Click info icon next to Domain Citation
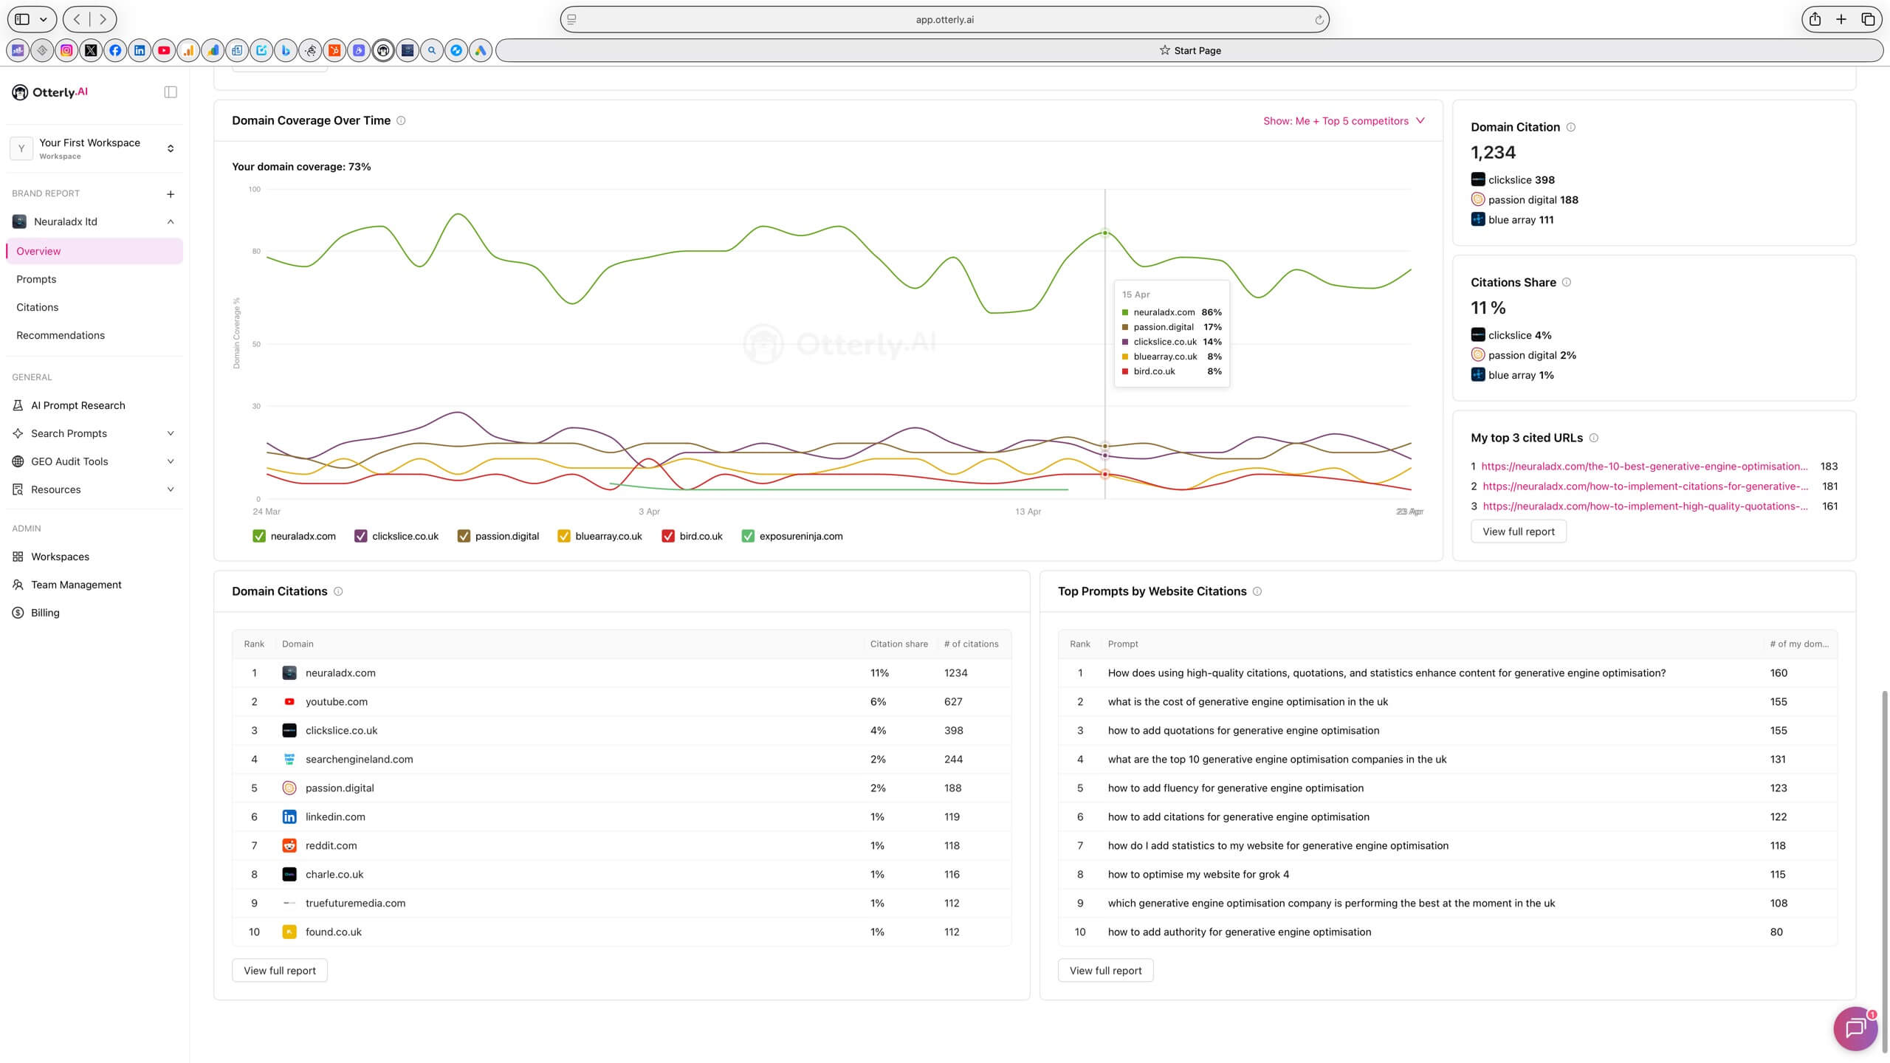 click(1570, 127)
